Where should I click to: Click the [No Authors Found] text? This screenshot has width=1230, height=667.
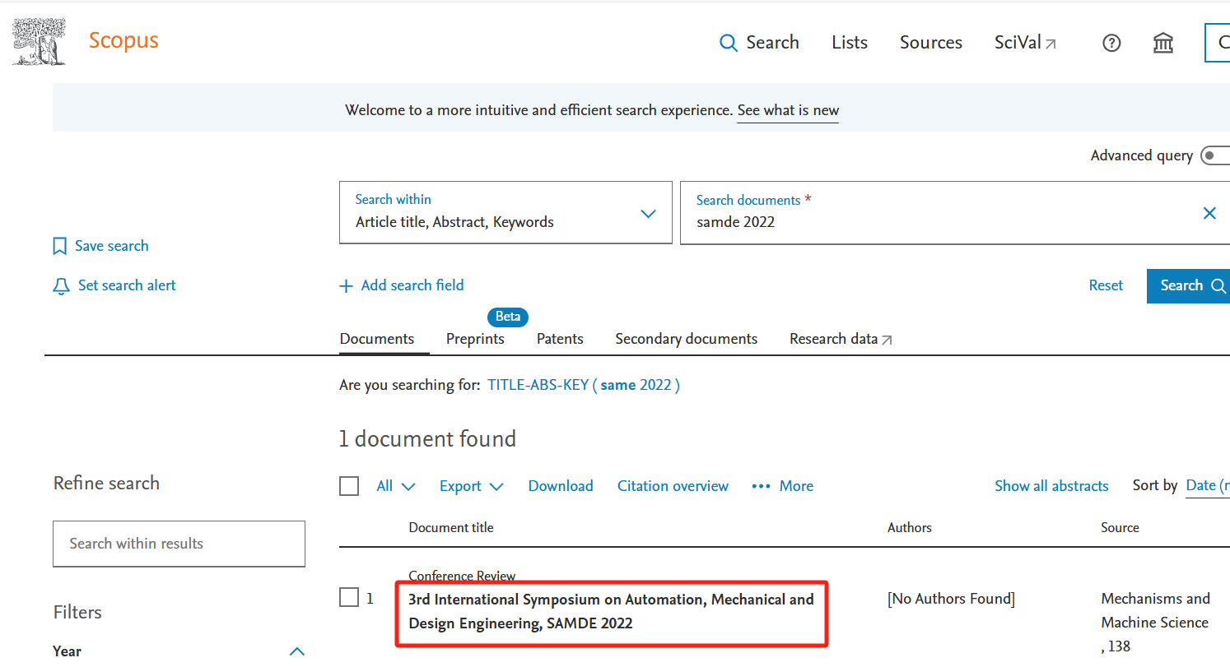click(x=951, y=599)
